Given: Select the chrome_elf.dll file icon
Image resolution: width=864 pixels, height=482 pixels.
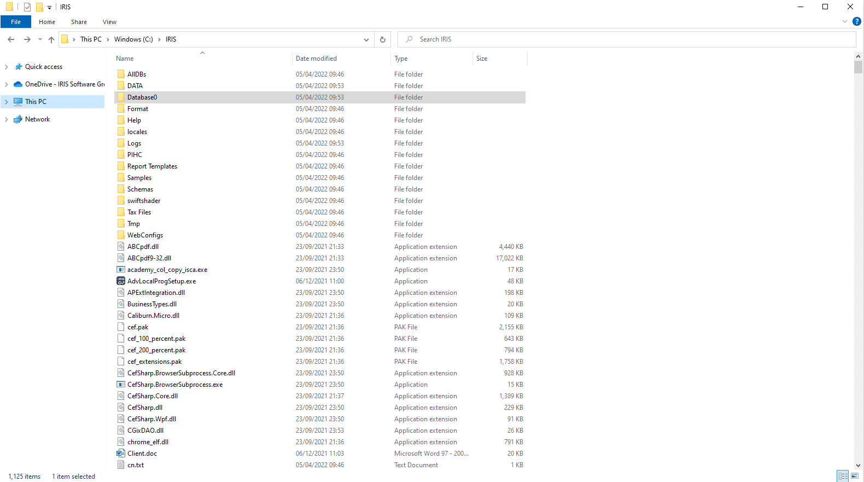Looking at the screenshot, I should click(x=121, y=442).
